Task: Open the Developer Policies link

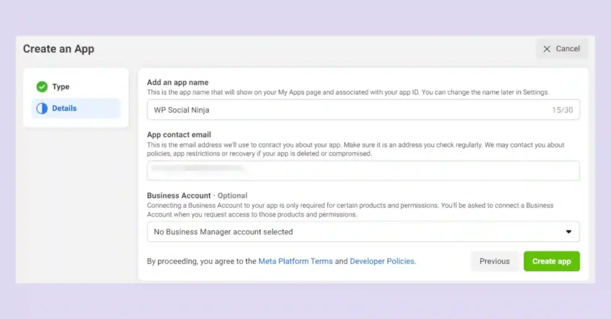Action: tap(382, 261)
